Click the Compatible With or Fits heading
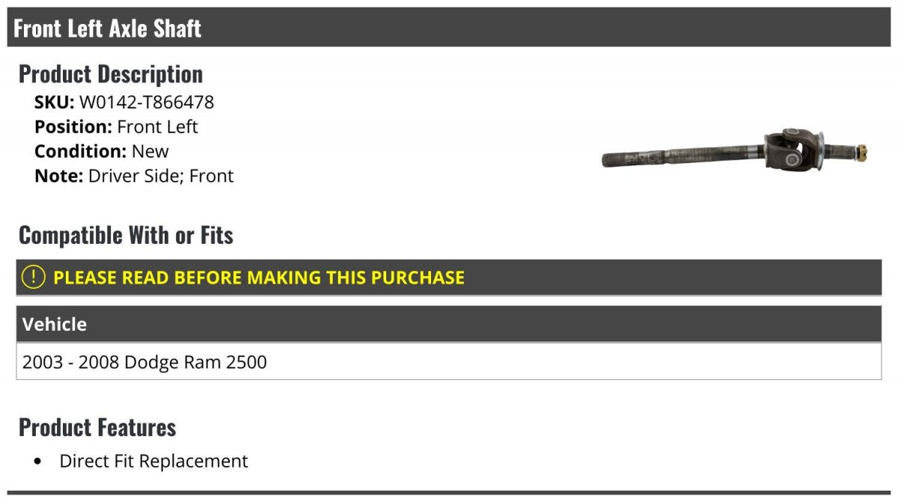 point(126,236)
